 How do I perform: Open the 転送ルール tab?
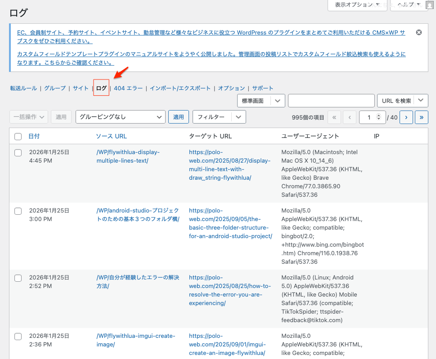pos(23,88)
